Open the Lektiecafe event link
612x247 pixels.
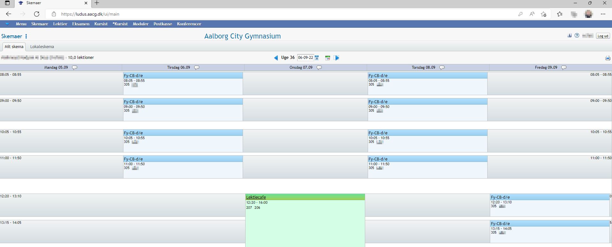click(256, 197)
